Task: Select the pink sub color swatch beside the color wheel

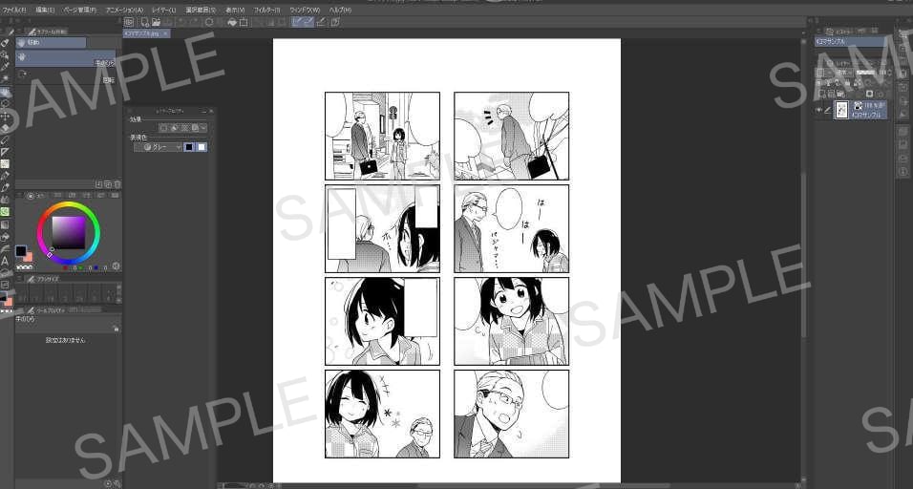Action: (x=28, y=257)
